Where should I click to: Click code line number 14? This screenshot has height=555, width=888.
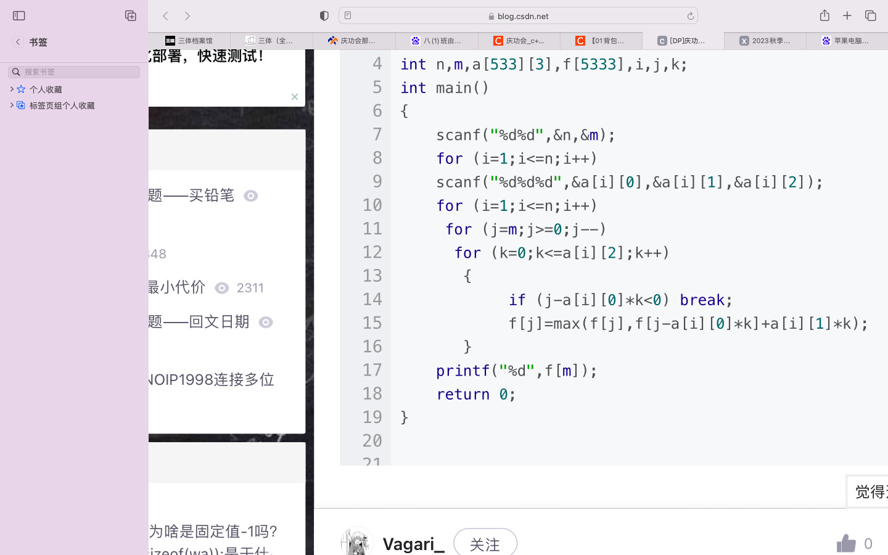[372, 299]
